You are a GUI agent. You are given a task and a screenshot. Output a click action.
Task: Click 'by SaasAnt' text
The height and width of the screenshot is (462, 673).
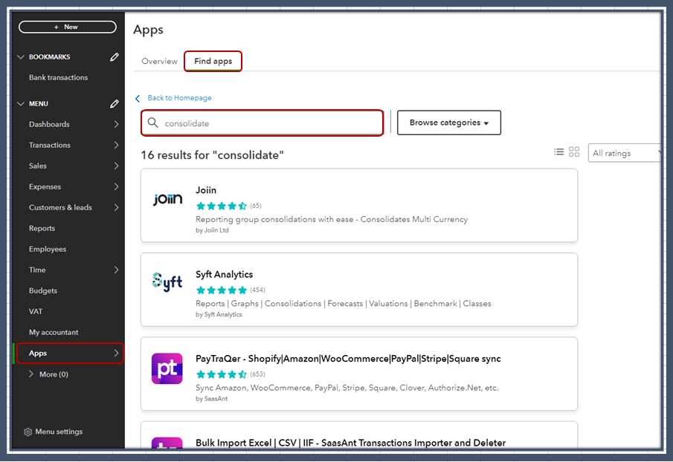click(212, 399)
